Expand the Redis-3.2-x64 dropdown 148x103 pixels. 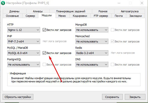click(x=92, y=53)
